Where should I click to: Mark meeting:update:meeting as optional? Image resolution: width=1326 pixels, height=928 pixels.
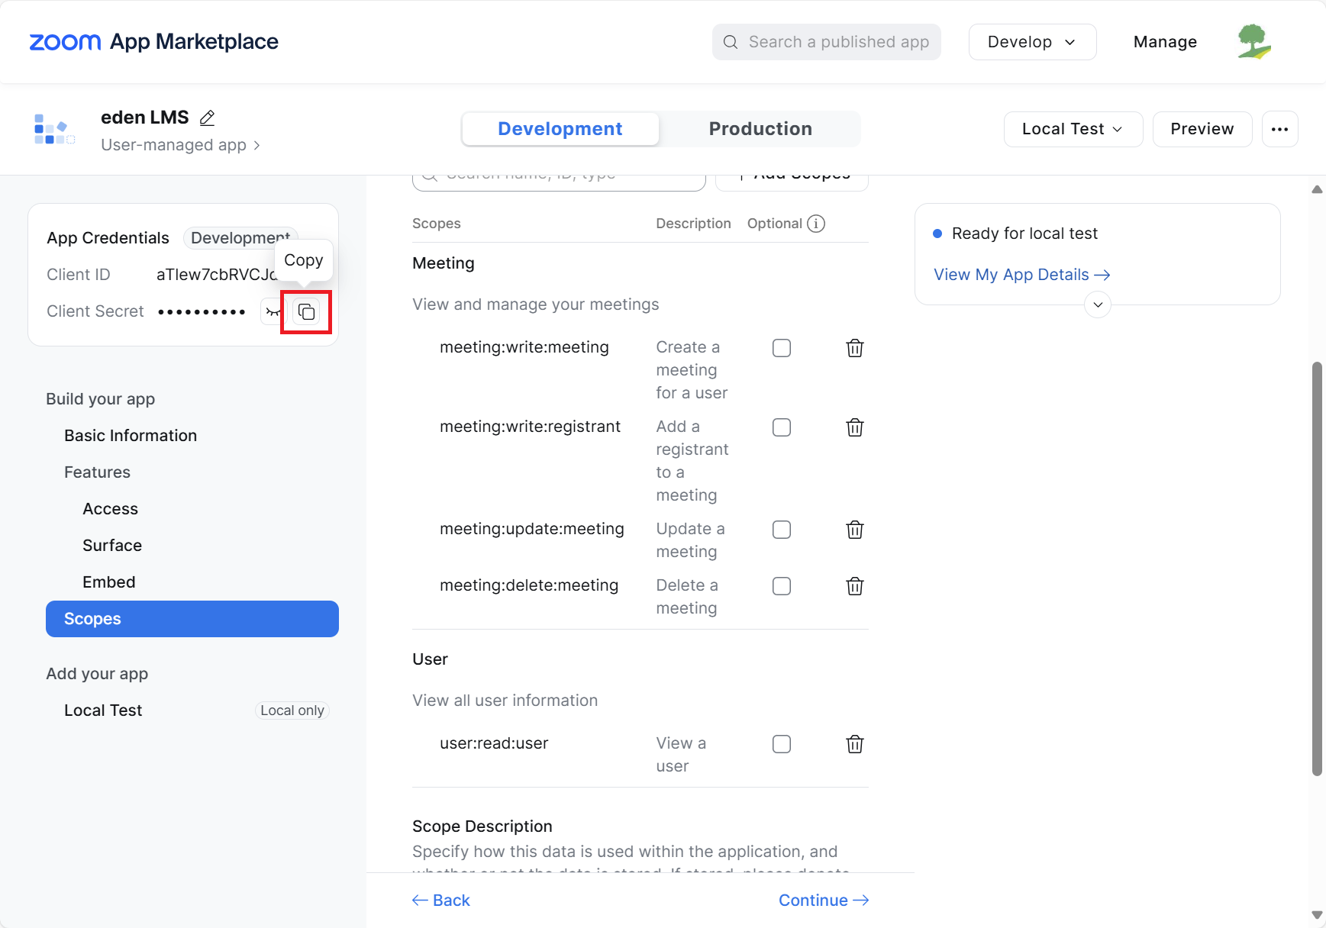[x=782, y=530]
